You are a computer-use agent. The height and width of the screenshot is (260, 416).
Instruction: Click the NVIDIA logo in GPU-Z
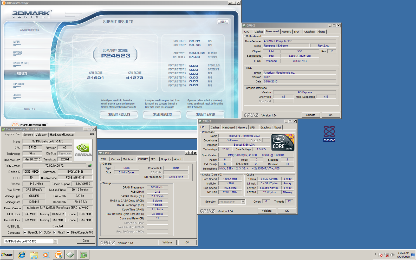point(83,150)
